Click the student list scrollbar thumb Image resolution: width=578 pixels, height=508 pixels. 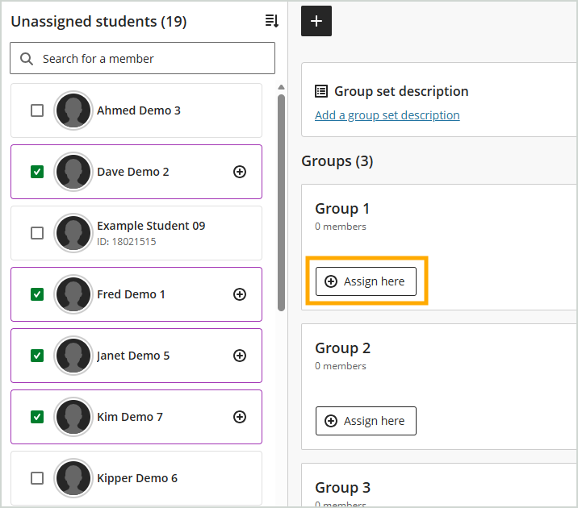(281, 202)
